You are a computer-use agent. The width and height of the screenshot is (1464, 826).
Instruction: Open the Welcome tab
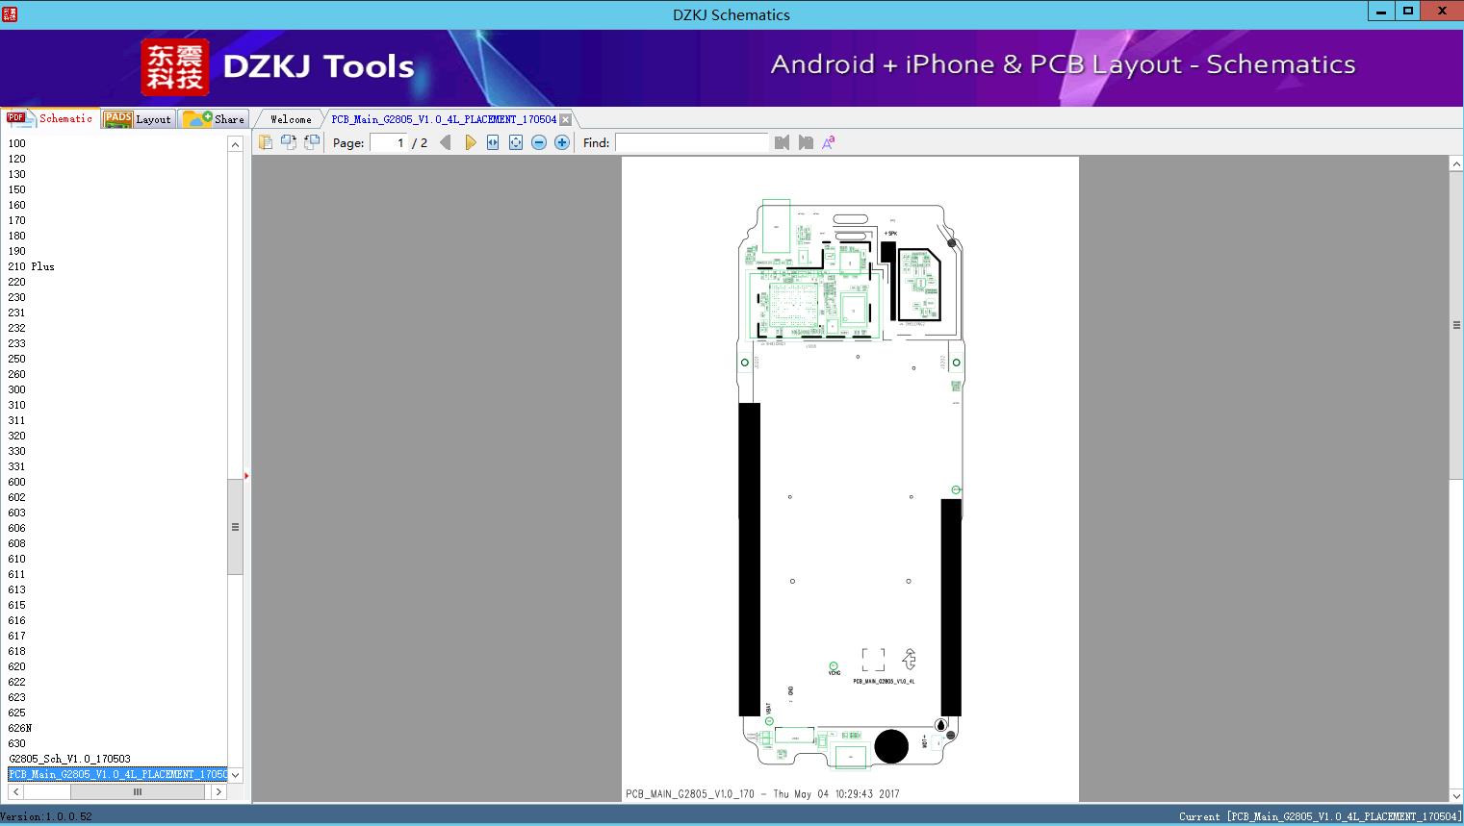[291, 119]
